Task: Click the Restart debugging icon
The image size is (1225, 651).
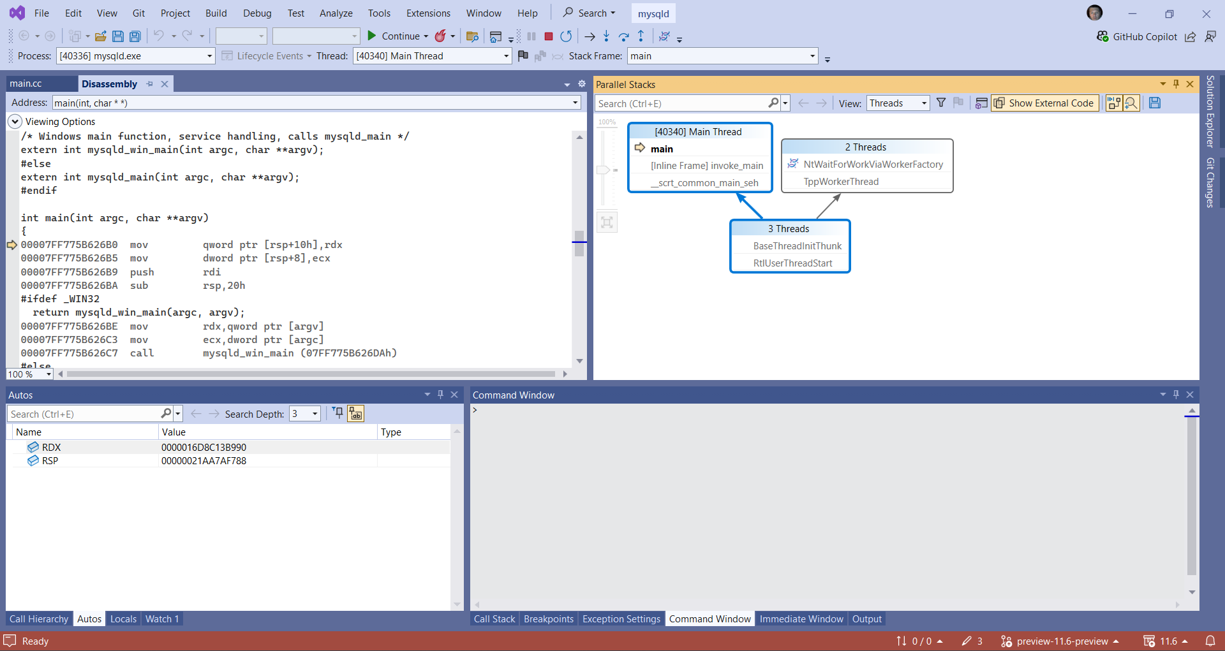Action: [566, 36]
